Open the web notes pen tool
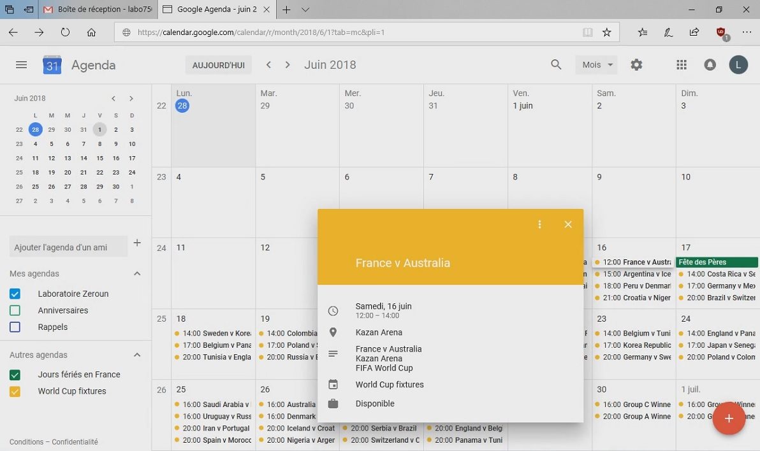The width and height of the screenshot is (760, 451). 668,32
